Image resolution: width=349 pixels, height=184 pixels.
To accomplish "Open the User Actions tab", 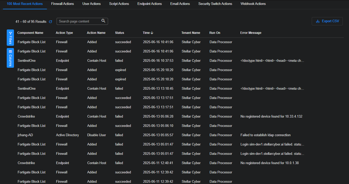I will [x=92, y=4].
